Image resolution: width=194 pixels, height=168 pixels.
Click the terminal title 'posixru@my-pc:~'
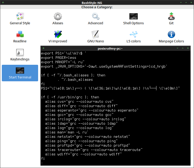[110, 49]
